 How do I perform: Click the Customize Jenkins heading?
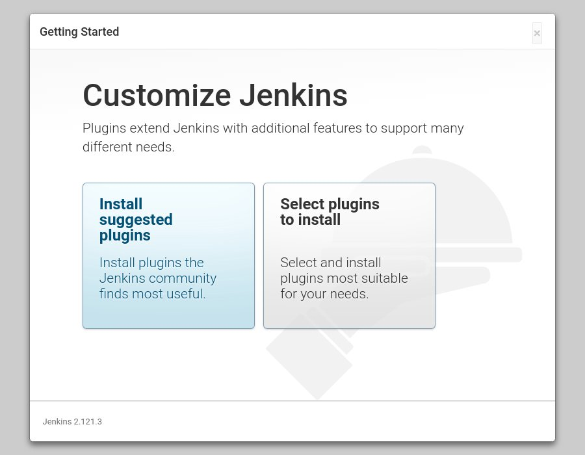(215, 96)
